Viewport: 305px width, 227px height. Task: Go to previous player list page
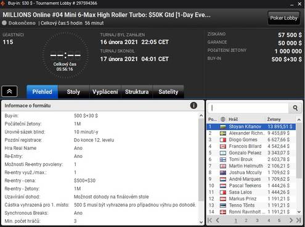click(x=218, y=220)
